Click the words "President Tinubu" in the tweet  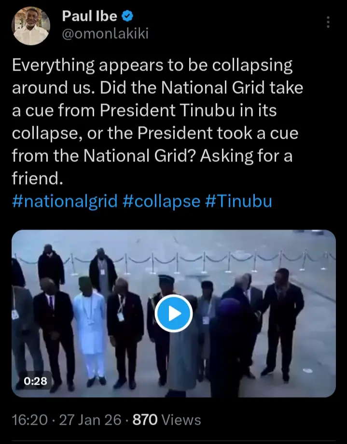(x=167, y=110)
